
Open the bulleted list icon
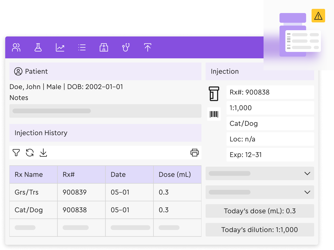[x=82, y=47]
